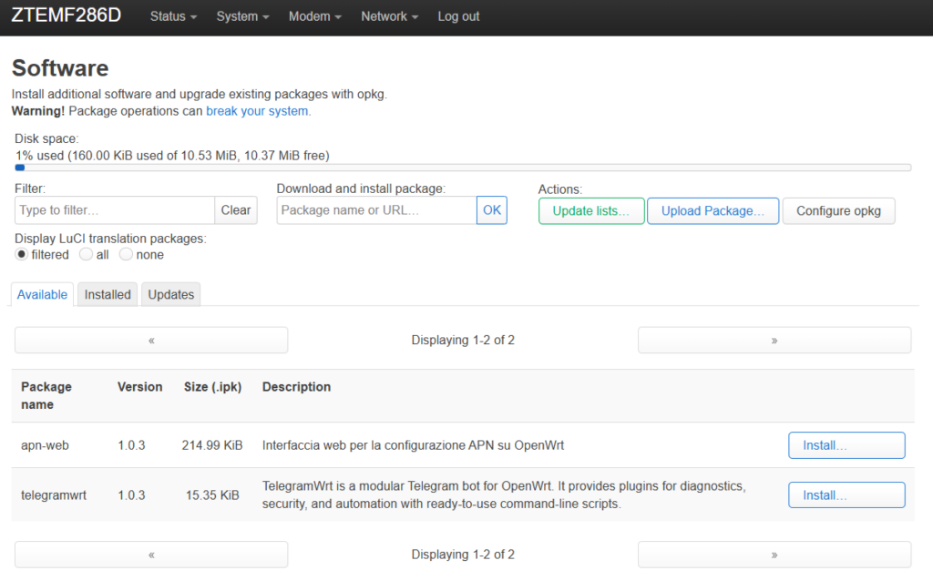
Task: Open the Modem dropdown menu
Action: pos(314,16)
